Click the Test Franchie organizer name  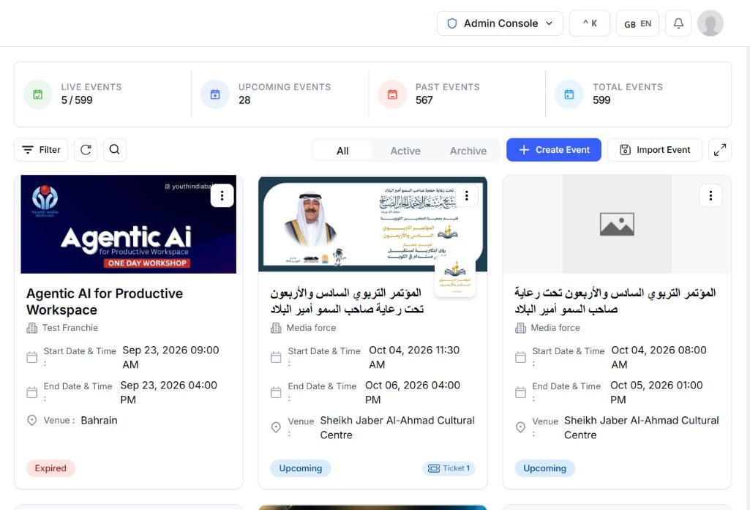[x=70, y=328]
